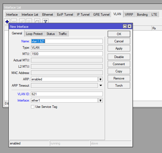Viewport: 162px width, 153px height.
Task: Expand the ARP Timeout field arrow
Action: tap(101, 86)
